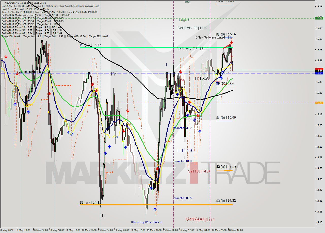This screenshot has height=233, width=325.
Task: Click the '13 May 04:00' time label
Action: 105,230
